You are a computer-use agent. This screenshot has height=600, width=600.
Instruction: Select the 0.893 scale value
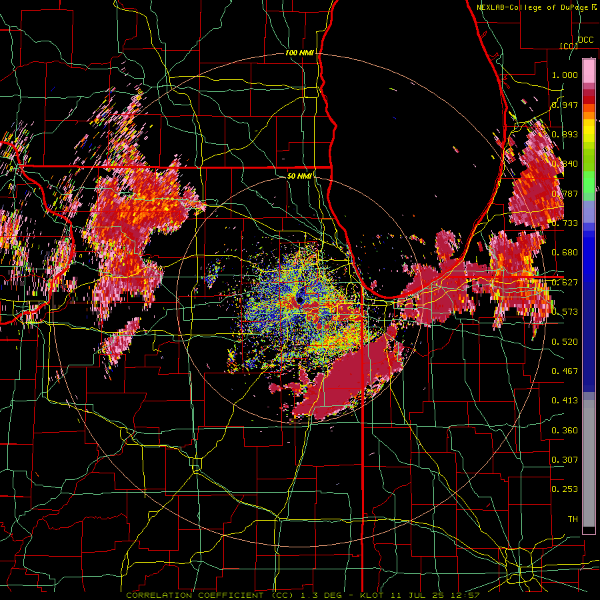[565, 134]
